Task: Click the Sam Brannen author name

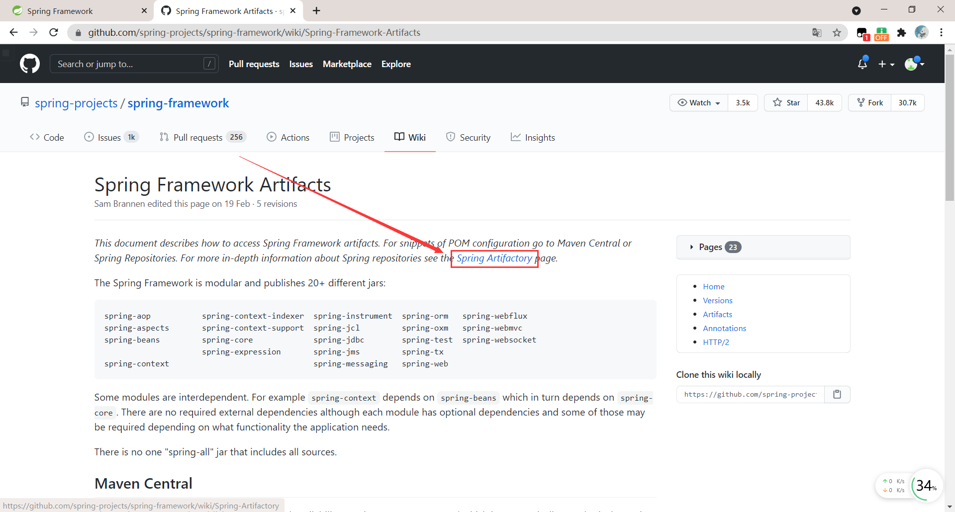Action: [x=119, y=204]
